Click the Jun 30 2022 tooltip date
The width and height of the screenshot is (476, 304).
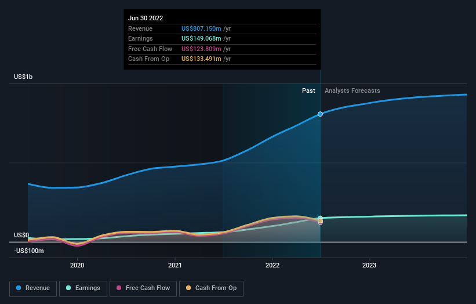coord(146,18)
